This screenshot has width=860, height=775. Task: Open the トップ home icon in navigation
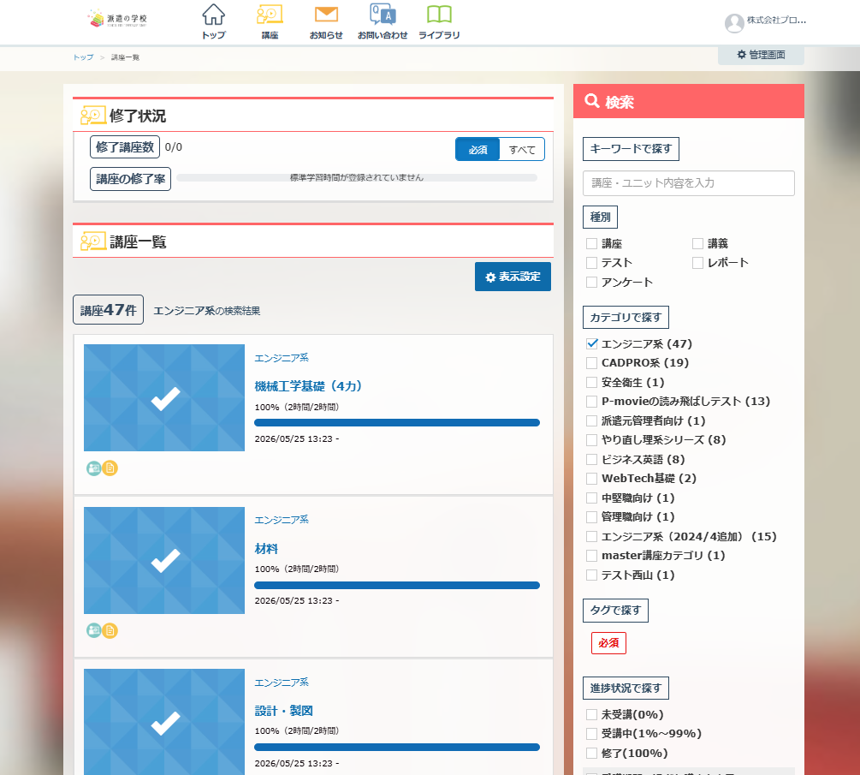[x=213, y=15]
